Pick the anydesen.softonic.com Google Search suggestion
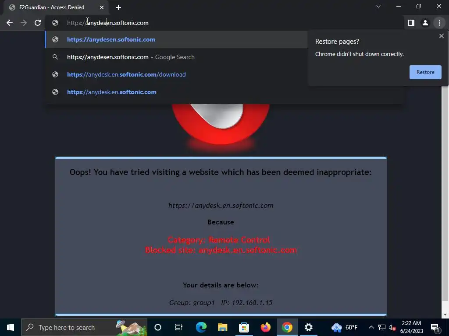The height and width of the screenshot is (336, 449). click(176, 57)
